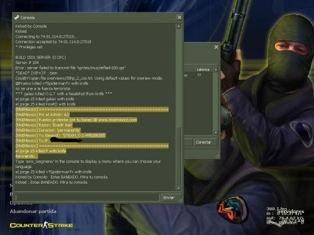
Task: Click the Counter-Strike logo
Action: coord(41,225)
